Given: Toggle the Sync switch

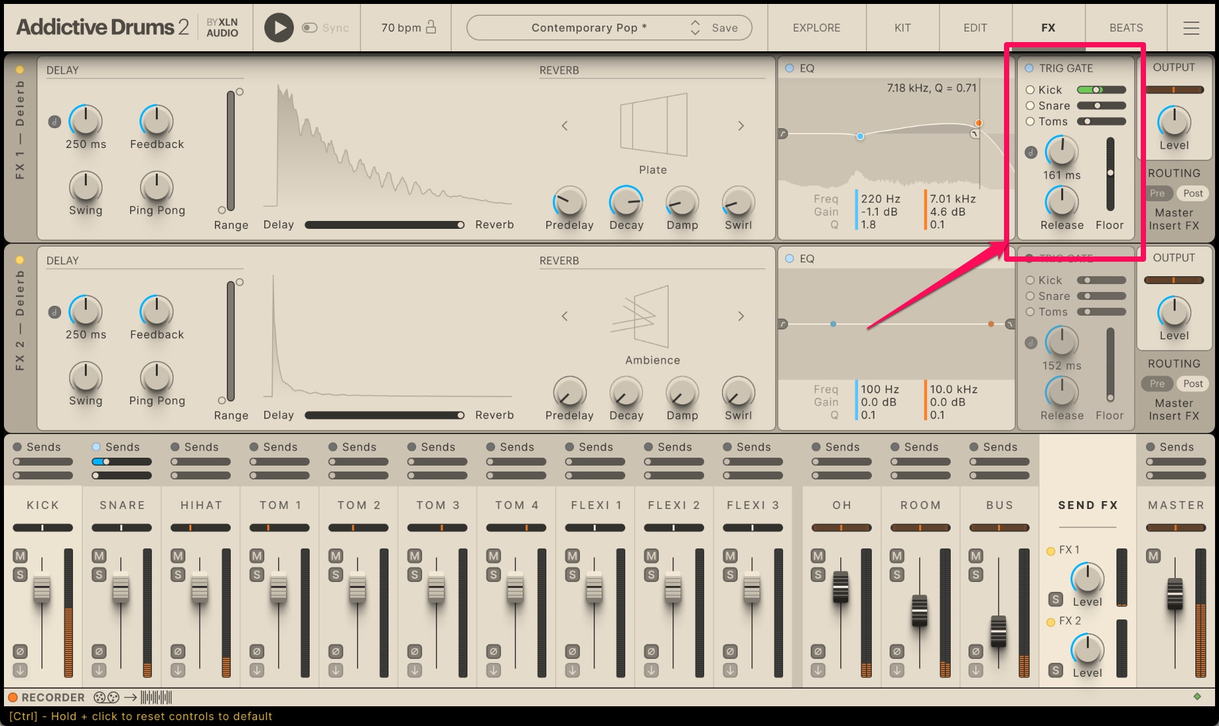Looking at the screenshot, I should point(309,28).
